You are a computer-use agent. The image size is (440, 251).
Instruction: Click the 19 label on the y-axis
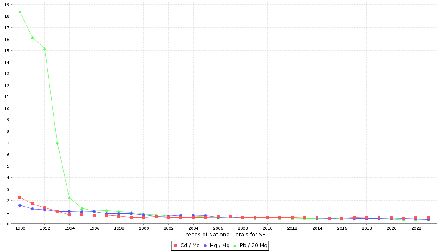(x=7, y=5)
